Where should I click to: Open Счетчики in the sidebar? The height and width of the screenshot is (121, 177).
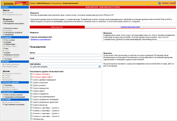8,59
